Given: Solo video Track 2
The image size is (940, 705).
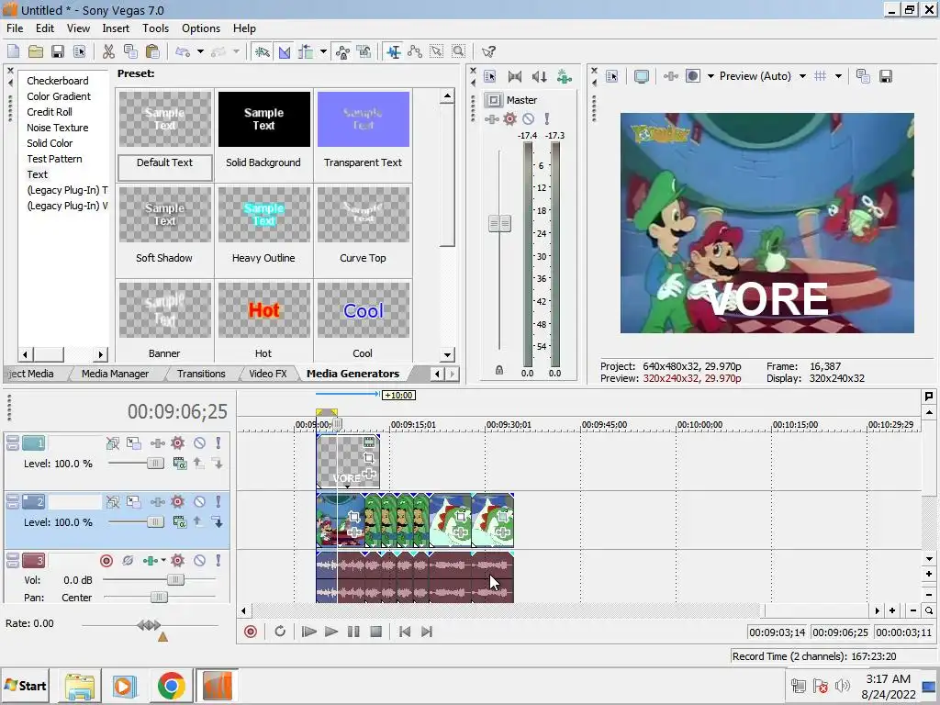Looking at the screenshot, I should pyautogui.click(x=218, y=502).
